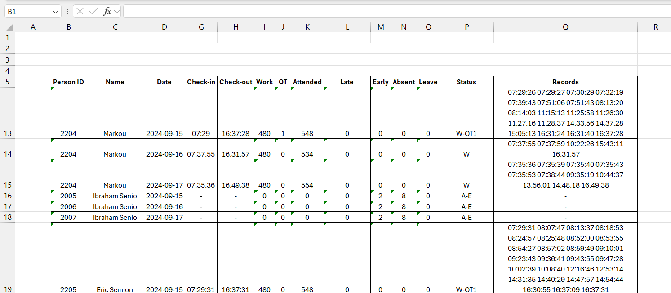Select row header 16
Screen dimensions: 671x293
8,196
